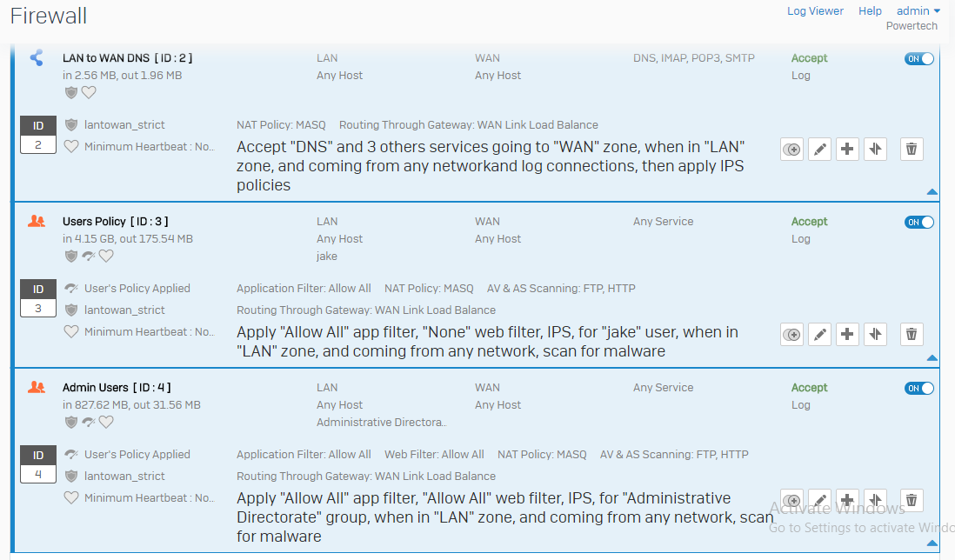Click the 'jake' user text in Users Policy
The height and width of the screenshot is (560, 955).
326,257
